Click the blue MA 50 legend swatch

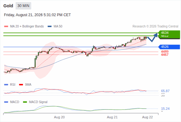pos(50,27)
